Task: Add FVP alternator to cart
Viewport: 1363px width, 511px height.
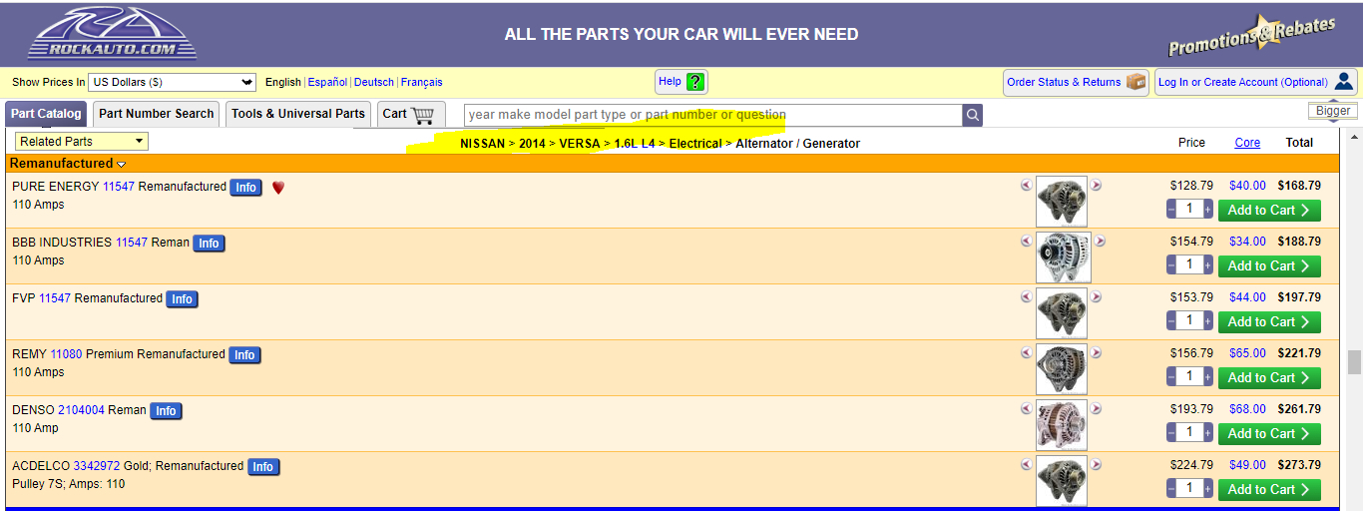Action: pos(1269,321)
